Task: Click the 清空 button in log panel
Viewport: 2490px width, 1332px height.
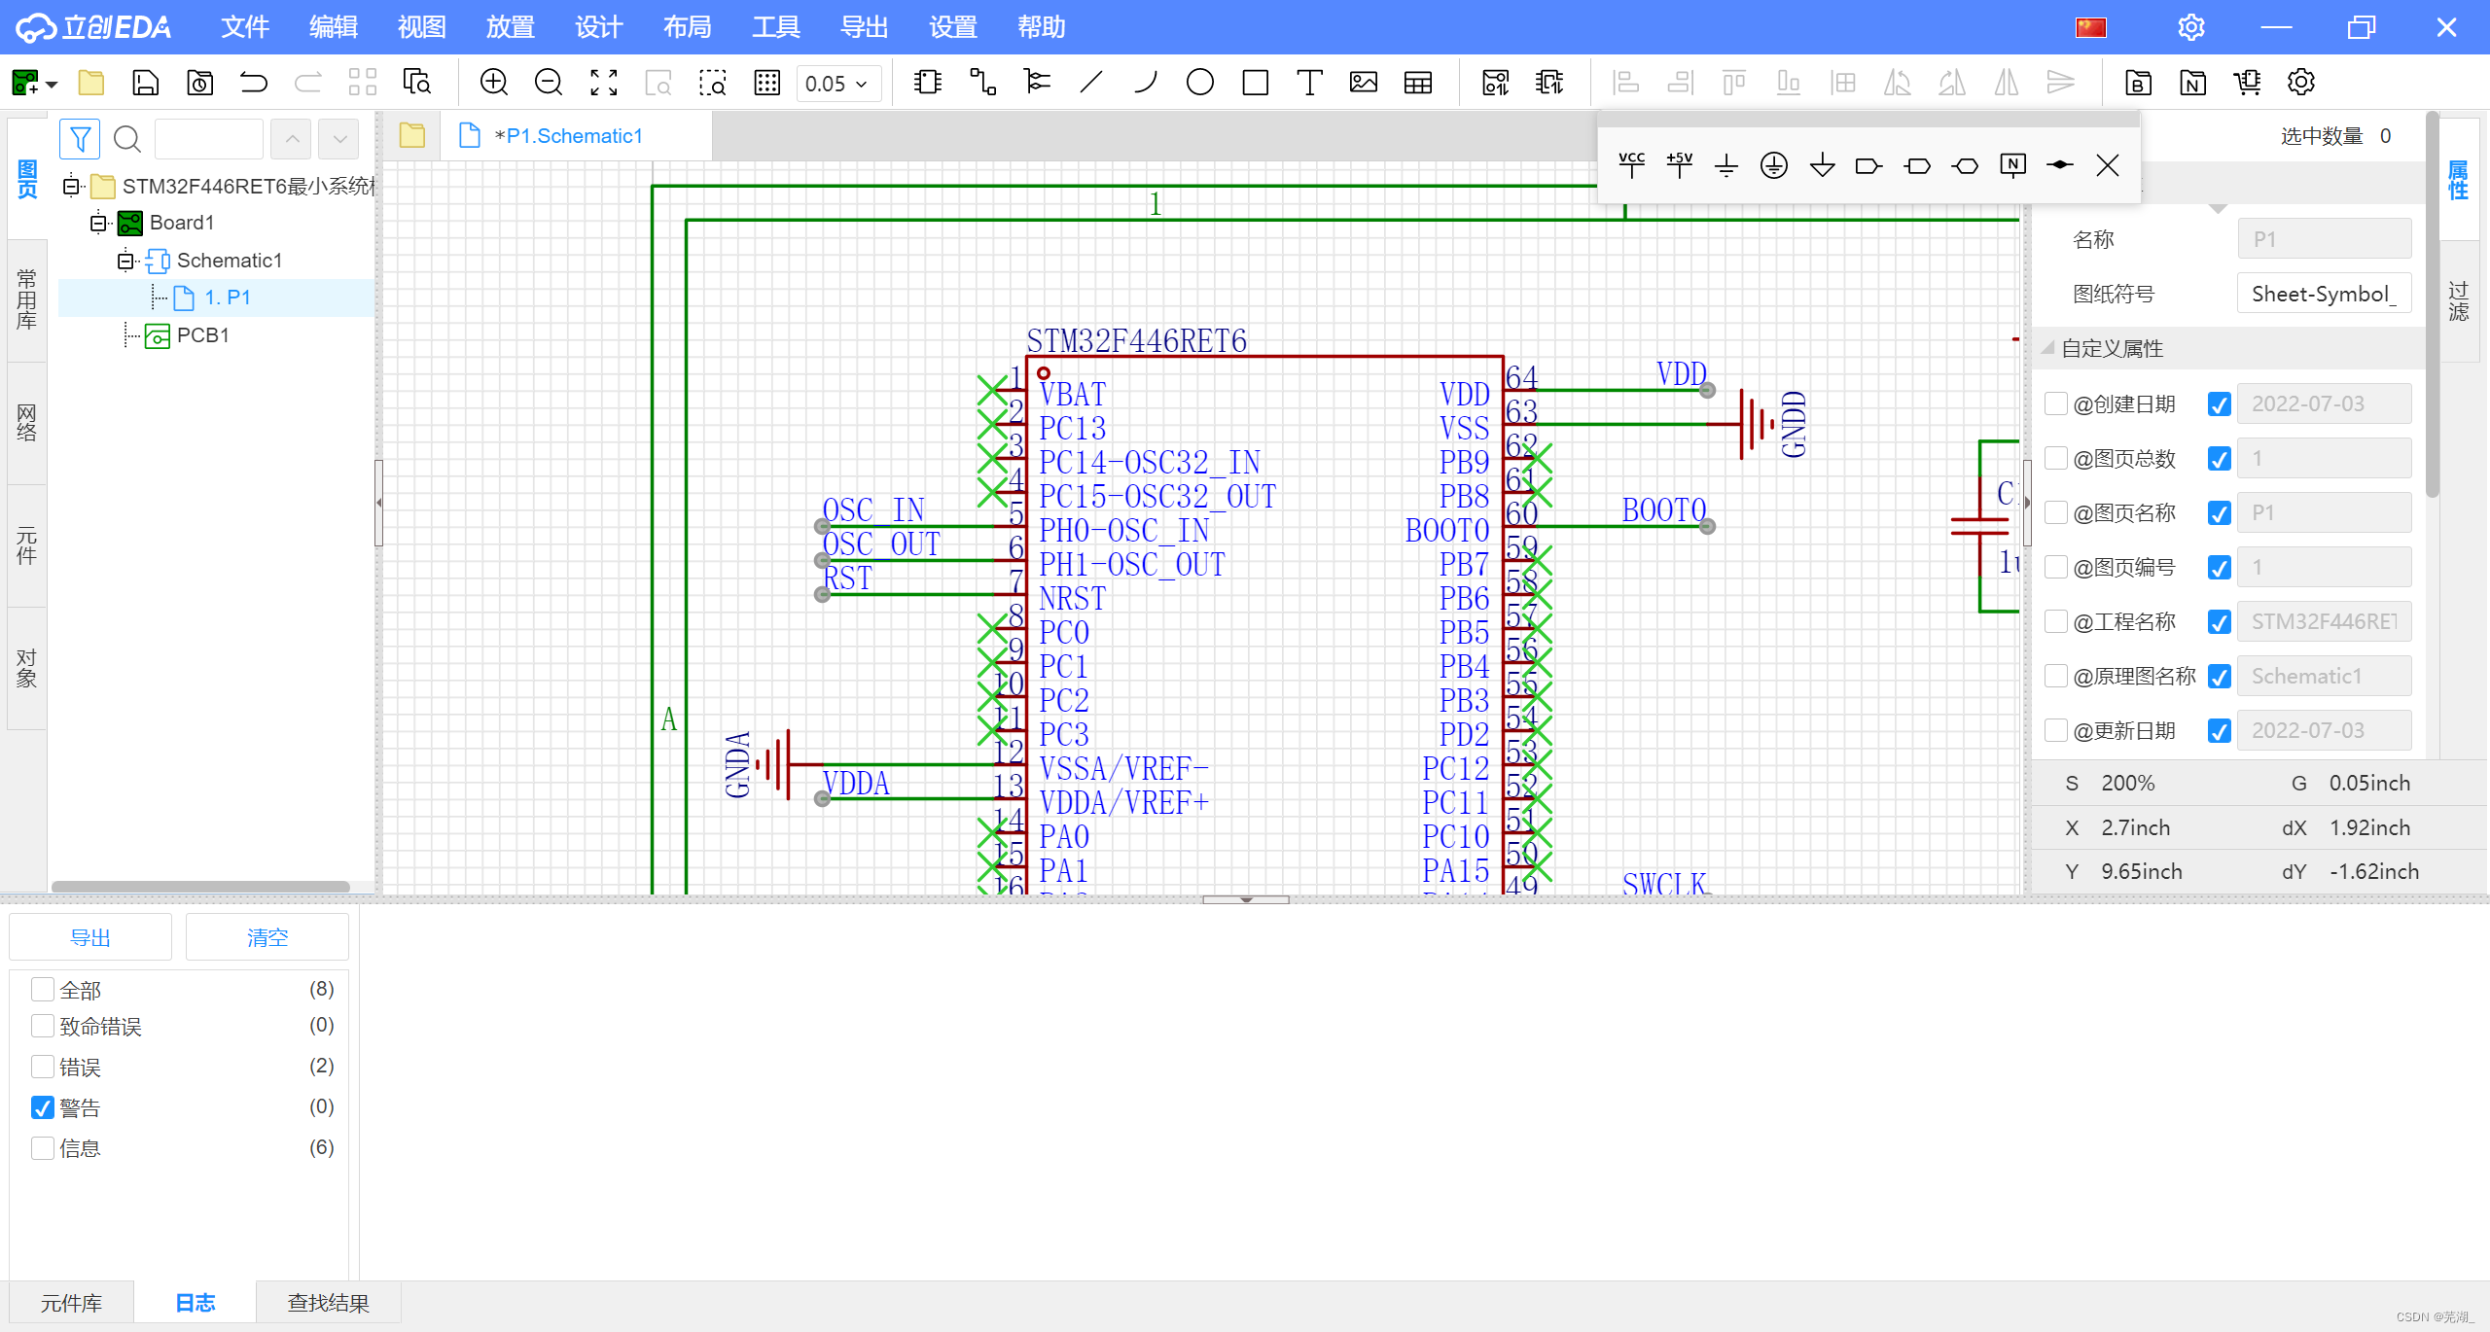Action: point(267,937)
